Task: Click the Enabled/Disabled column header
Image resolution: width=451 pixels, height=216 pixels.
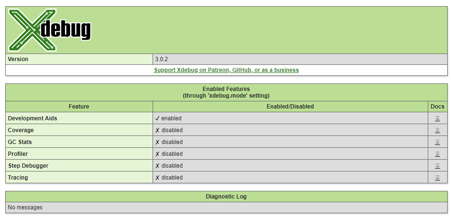Action: click(290, 107)
